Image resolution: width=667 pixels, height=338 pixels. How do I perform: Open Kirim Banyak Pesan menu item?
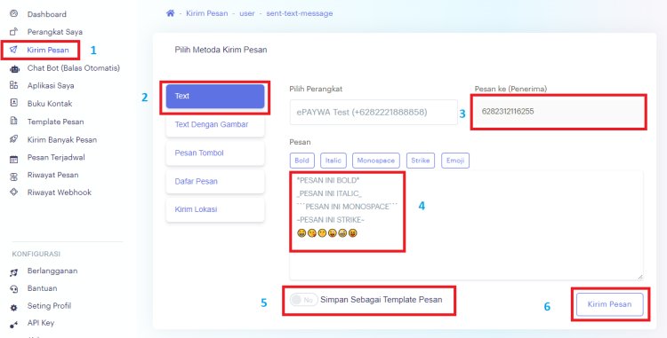(x=62, y=139)
